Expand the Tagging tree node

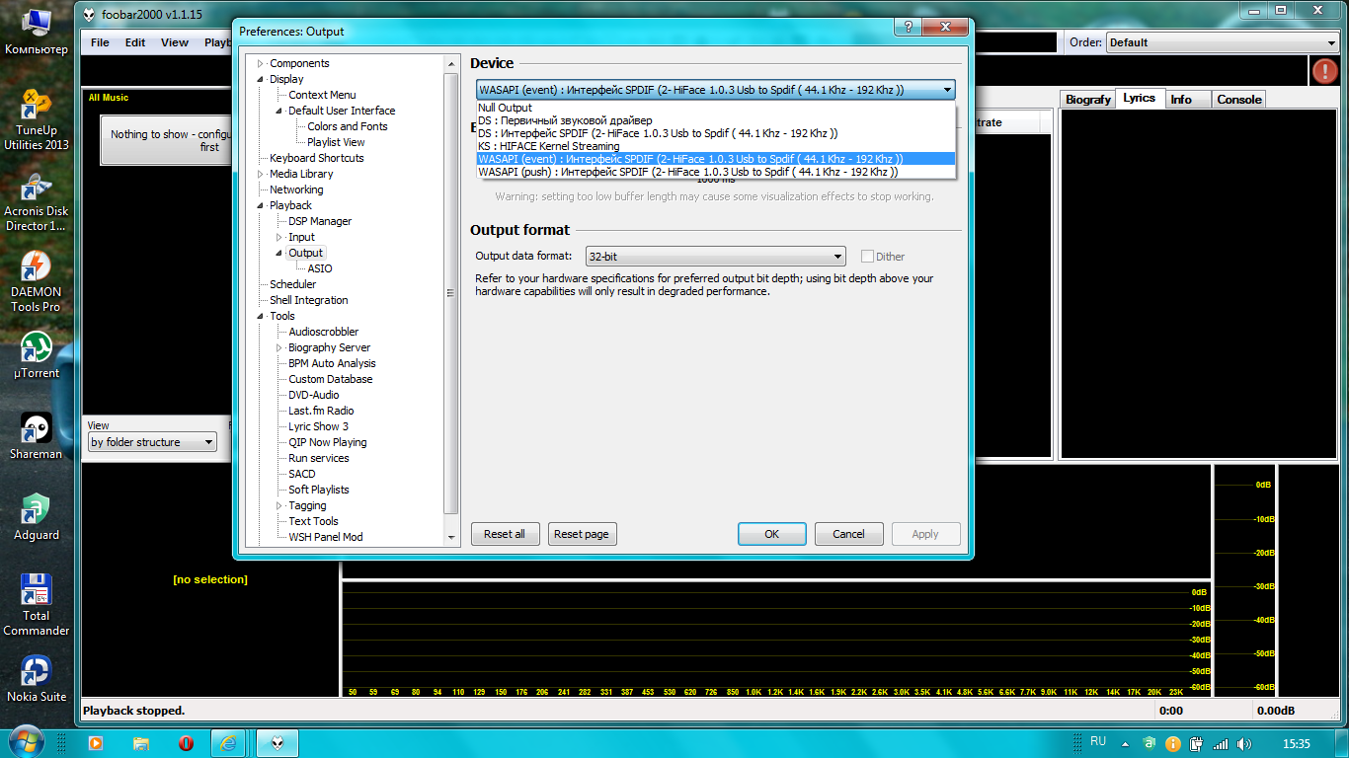[x=279, y=505]
